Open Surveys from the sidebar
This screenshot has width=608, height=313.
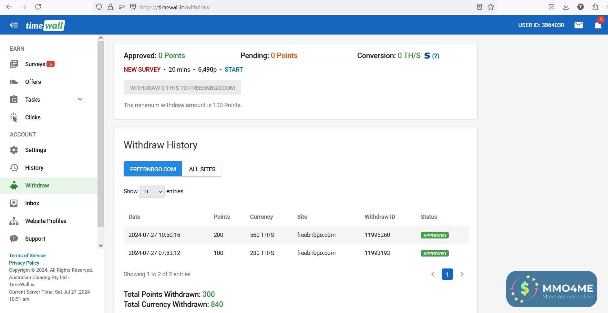click(x=35, y=64)
